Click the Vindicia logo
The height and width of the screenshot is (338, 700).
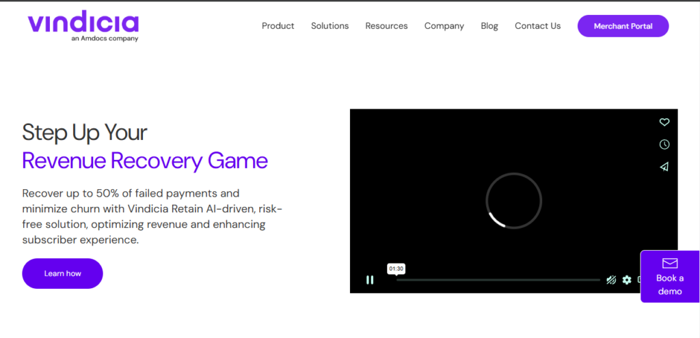(x=83, y=27)
